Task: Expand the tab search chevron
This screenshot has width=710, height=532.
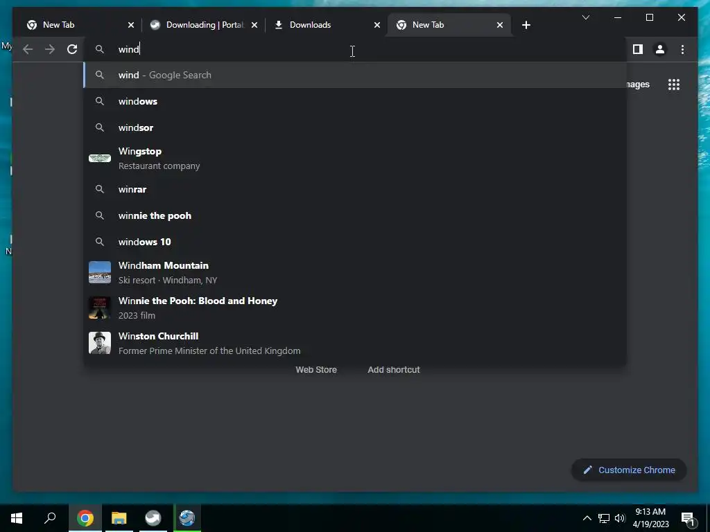Action: (585, 17)
